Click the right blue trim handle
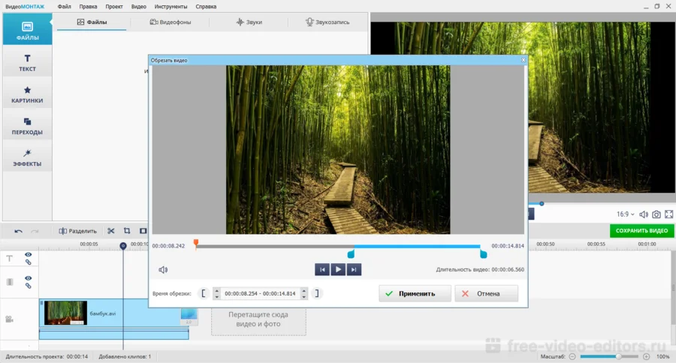676x363 pixels. tap(483, 254)
